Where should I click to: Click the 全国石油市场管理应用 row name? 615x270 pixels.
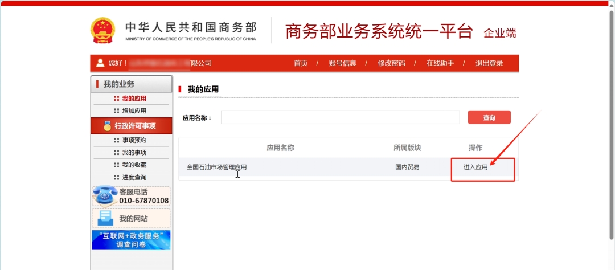pos(217,167)
